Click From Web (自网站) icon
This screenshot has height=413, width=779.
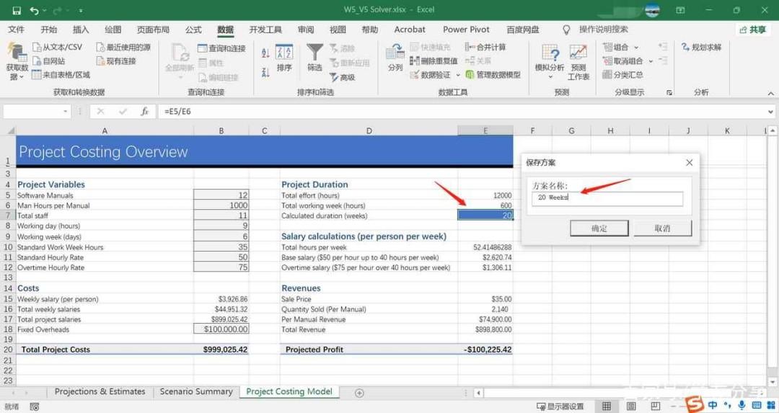[x=37, y=61]
